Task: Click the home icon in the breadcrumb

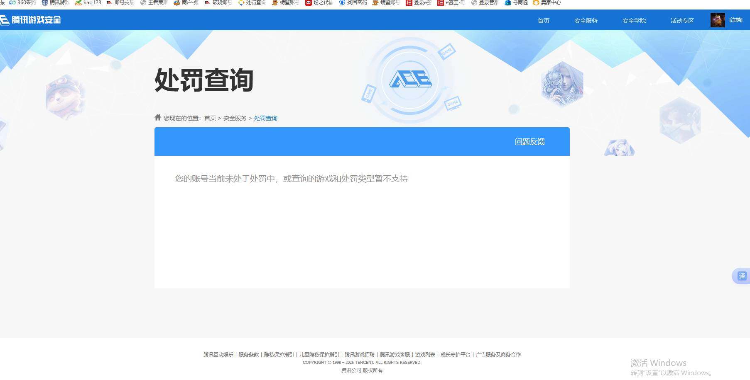Action: (x=158, y=117)
